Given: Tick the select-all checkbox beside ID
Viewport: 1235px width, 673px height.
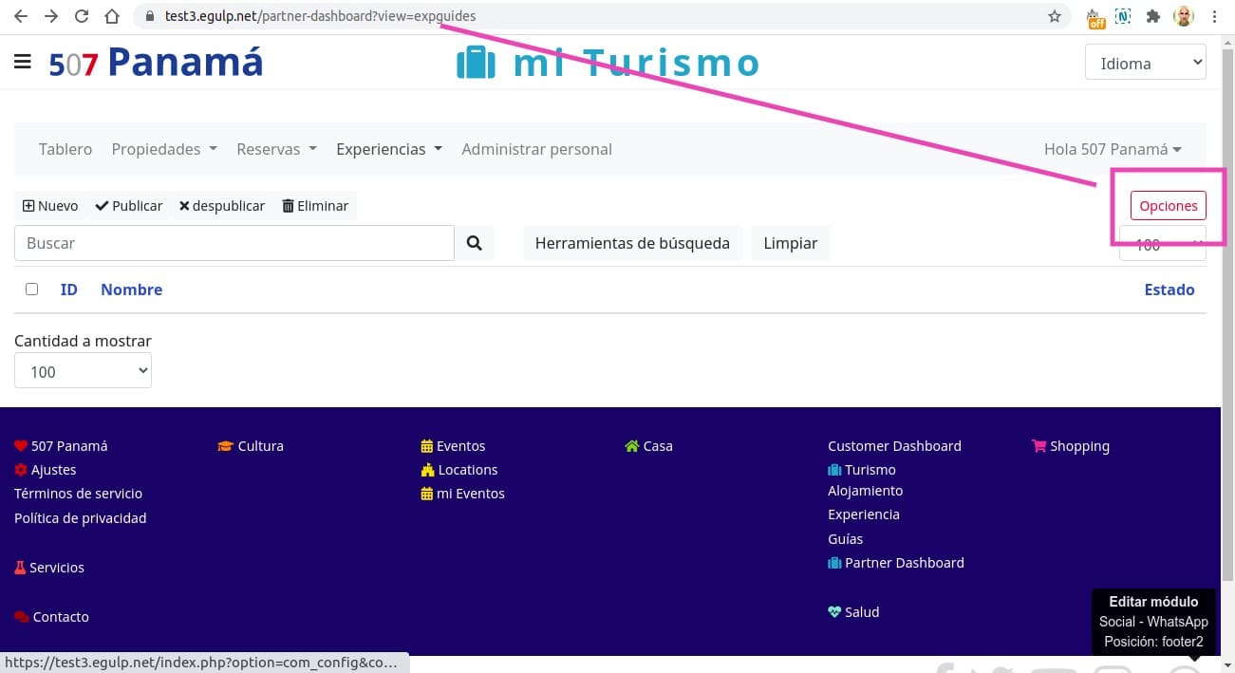Looking at the screenshot, I should [31, 290].
